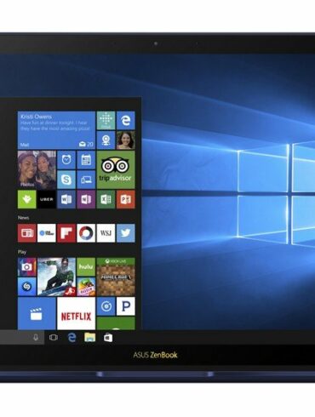Click the News group heading
The image size is (315, 417).
(23, 218)
